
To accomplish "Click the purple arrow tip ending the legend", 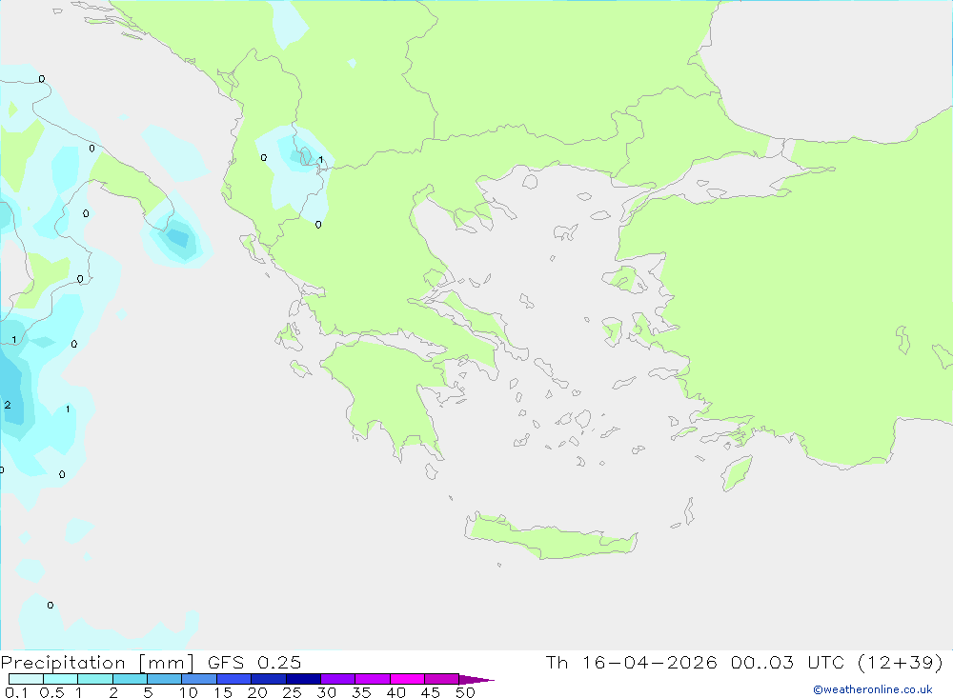I will [x=476, y=680].
